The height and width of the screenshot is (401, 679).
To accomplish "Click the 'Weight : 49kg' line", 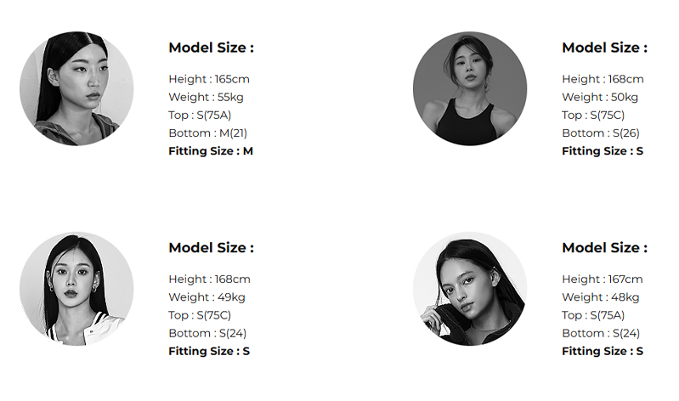I will point(207,297).
